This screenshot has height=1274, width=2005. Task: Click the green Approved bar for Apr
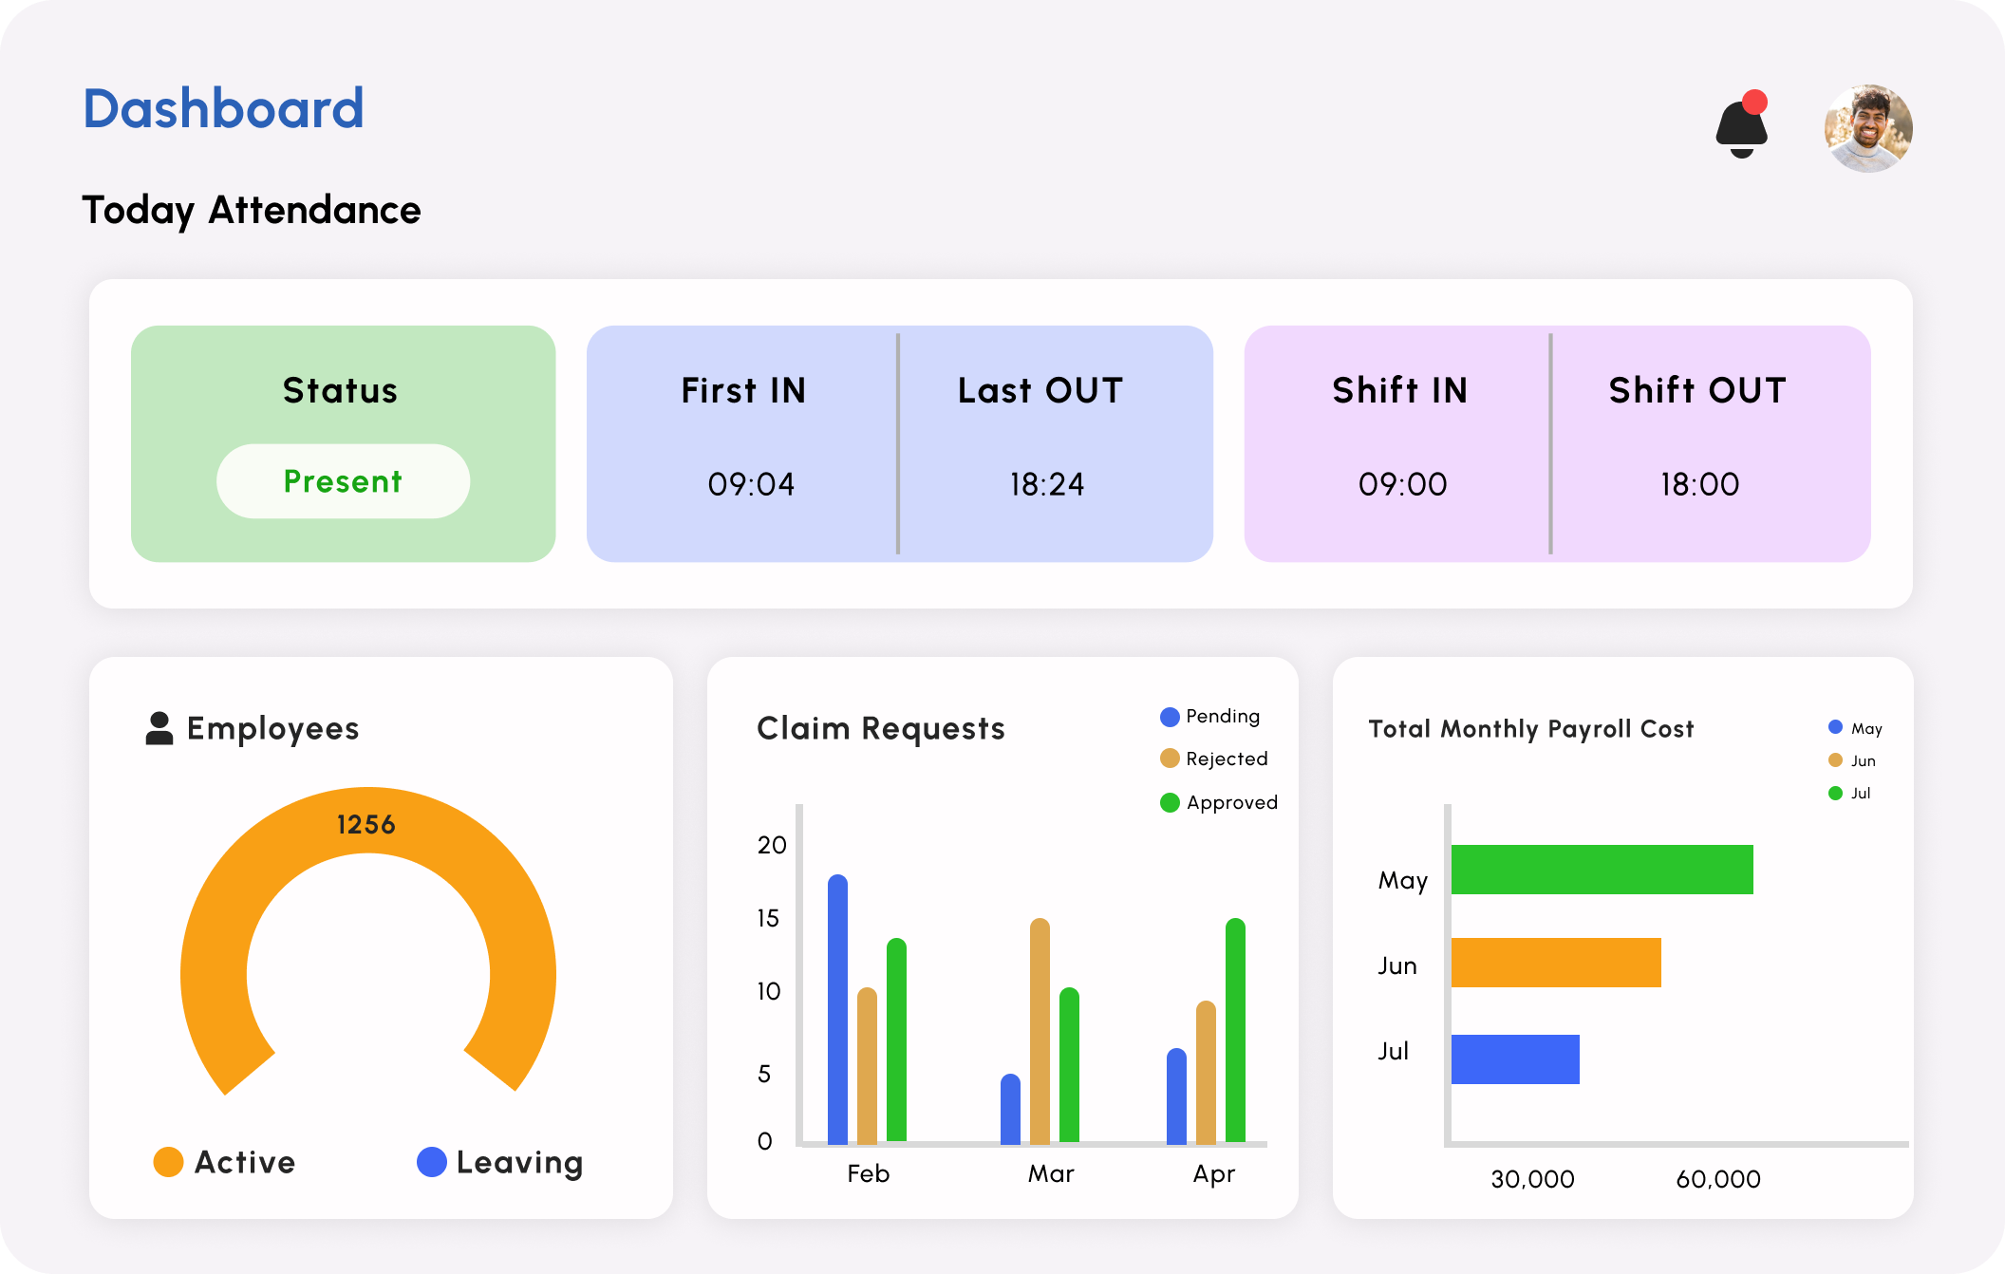coord(1235,1030)
